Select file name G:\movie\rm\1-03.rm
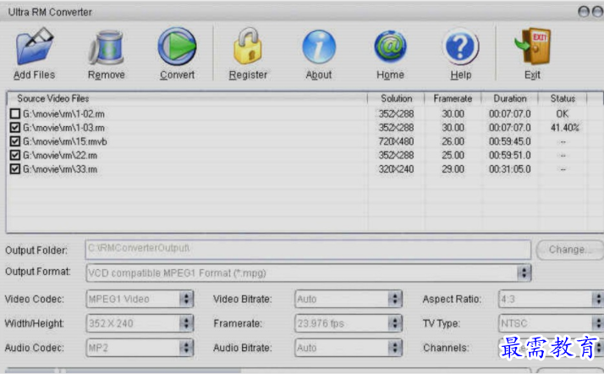The height and width of the screenshot is (374, 604). (63, 128)
